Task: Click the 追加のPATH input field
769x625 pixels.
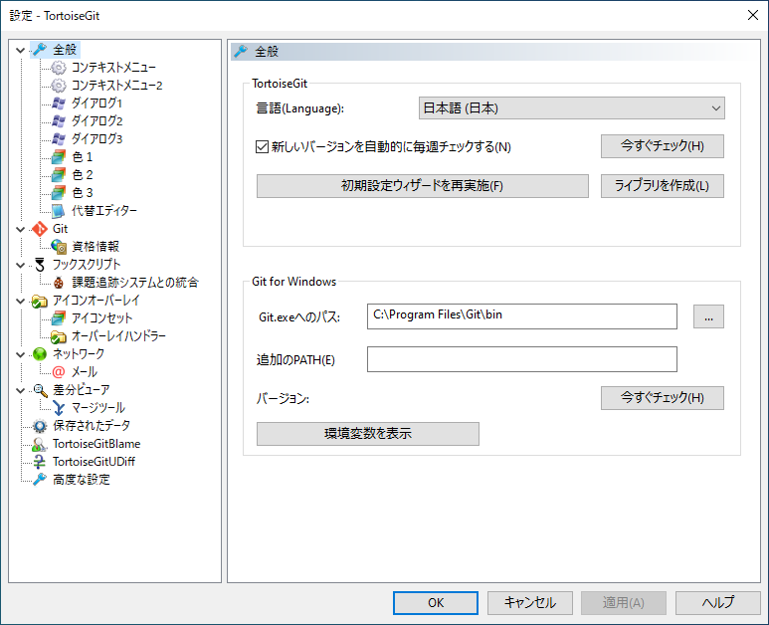Action: point(522,359)
